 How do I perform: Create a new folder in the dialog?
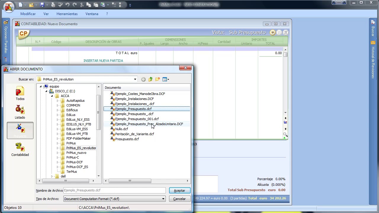pos(157,79)
